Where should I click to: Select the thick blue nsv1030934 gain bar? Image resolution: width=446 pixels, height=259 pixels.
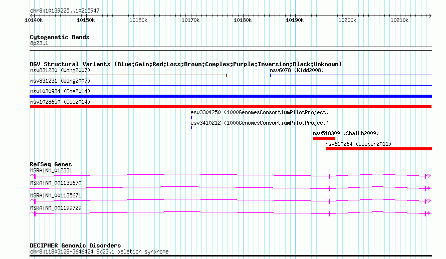(231, 96)
